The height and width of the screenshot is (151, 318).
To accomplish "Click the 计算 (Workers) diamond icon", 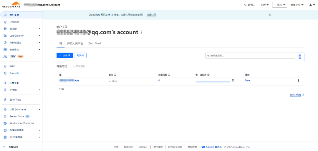I will (x=5, y=109).
